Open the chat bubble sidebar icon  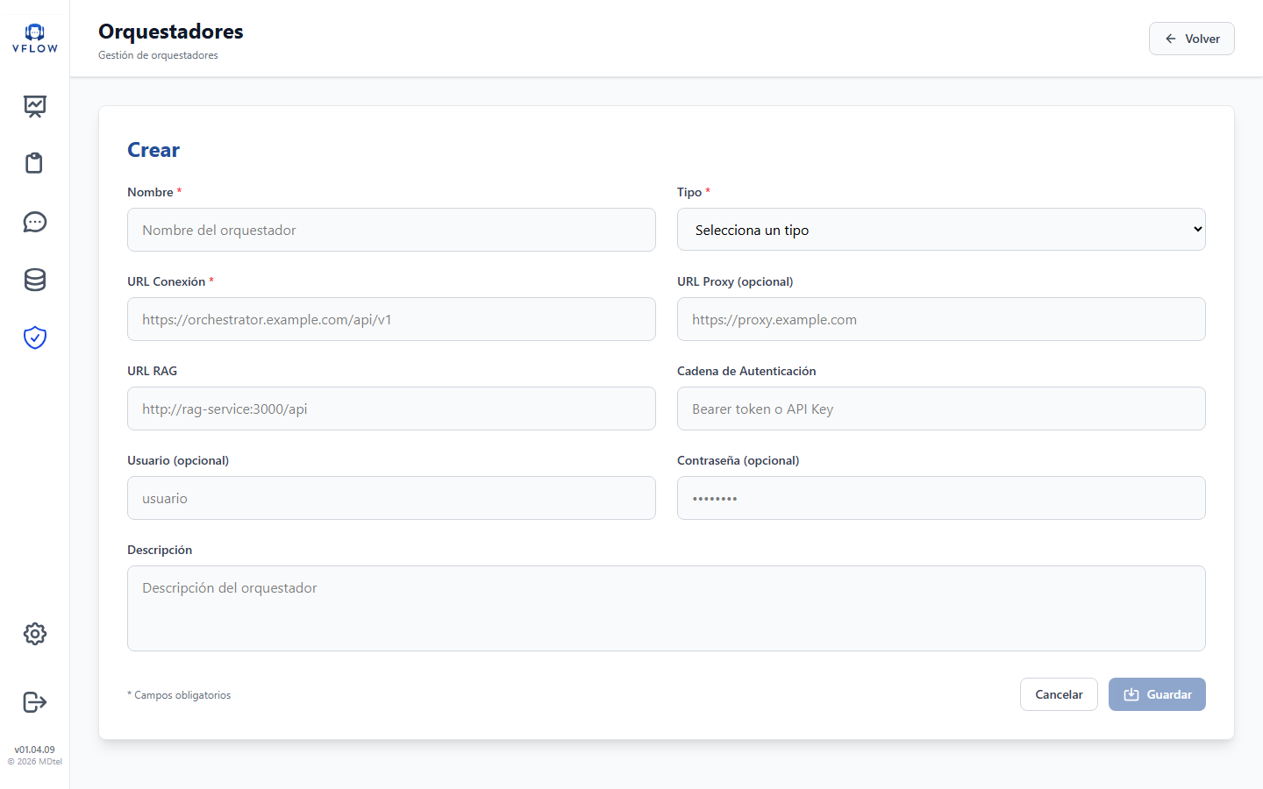[35, 222]
